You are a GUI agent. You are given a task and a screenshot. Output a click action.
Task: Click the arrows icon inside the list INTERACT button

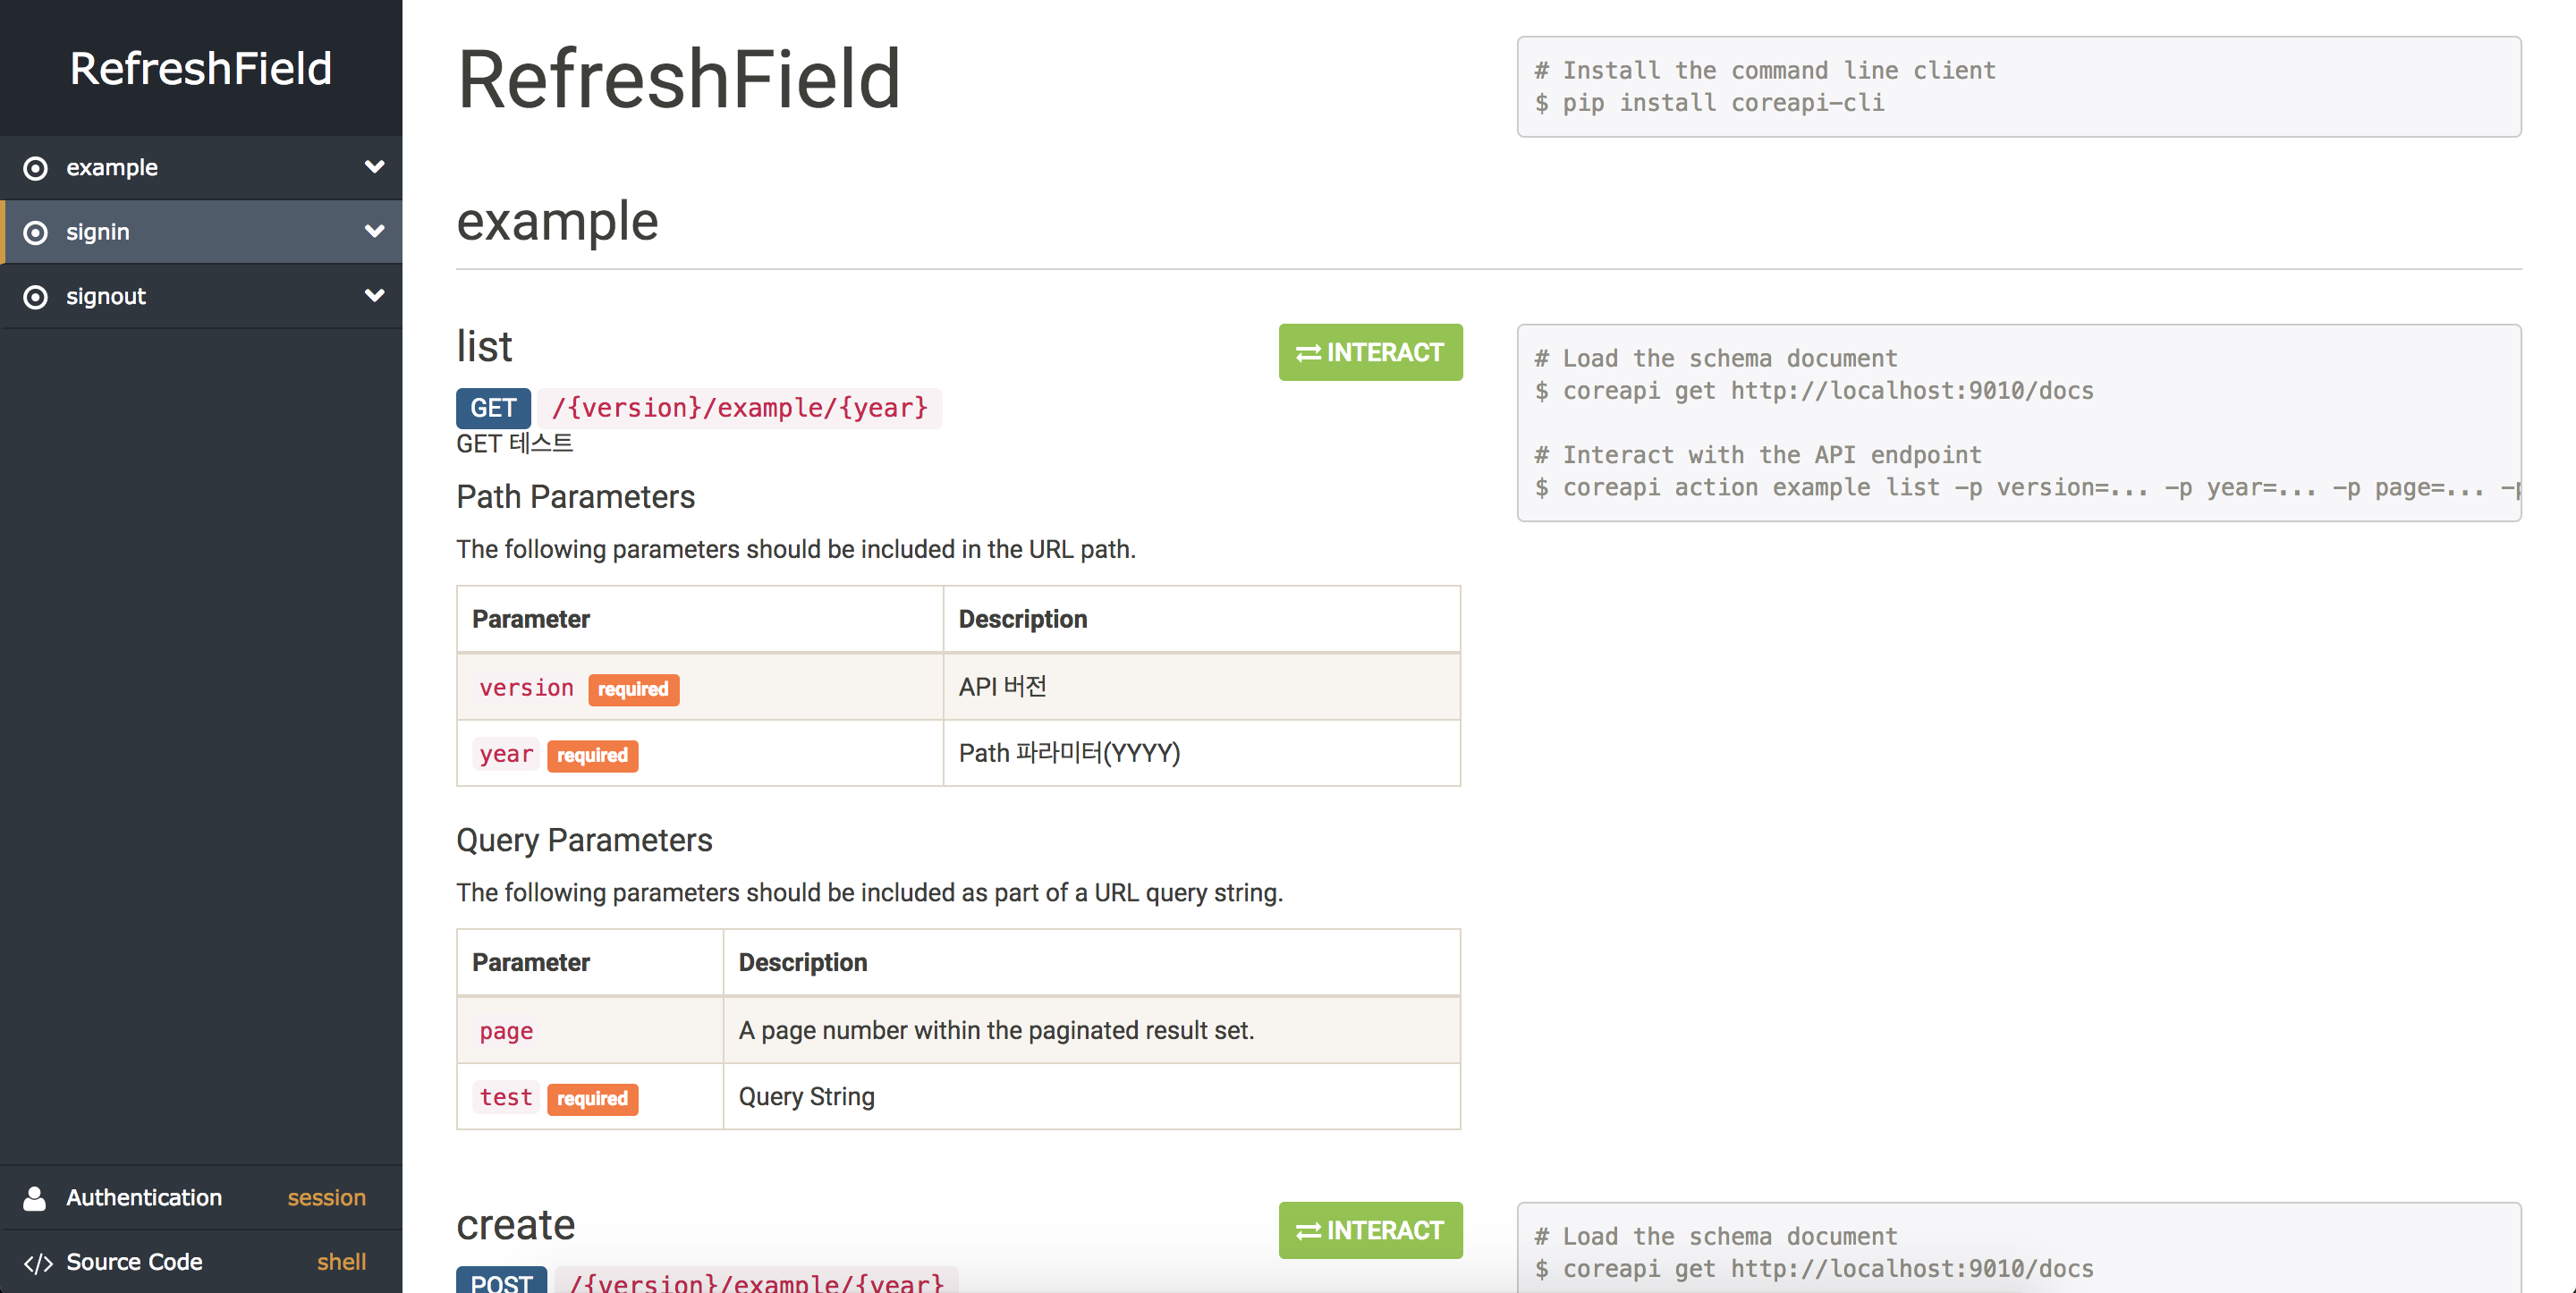coord(1308,351)
